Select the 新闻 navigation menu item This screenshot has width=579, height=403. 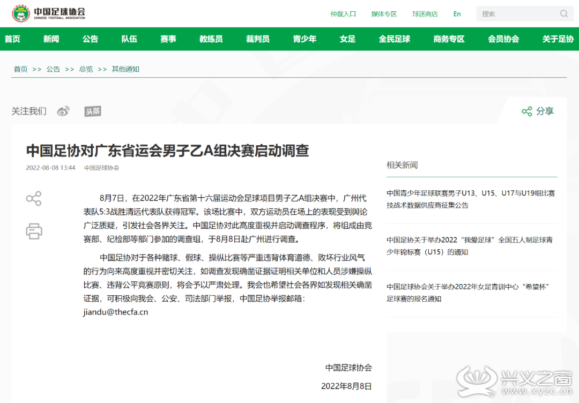point(51,39)
